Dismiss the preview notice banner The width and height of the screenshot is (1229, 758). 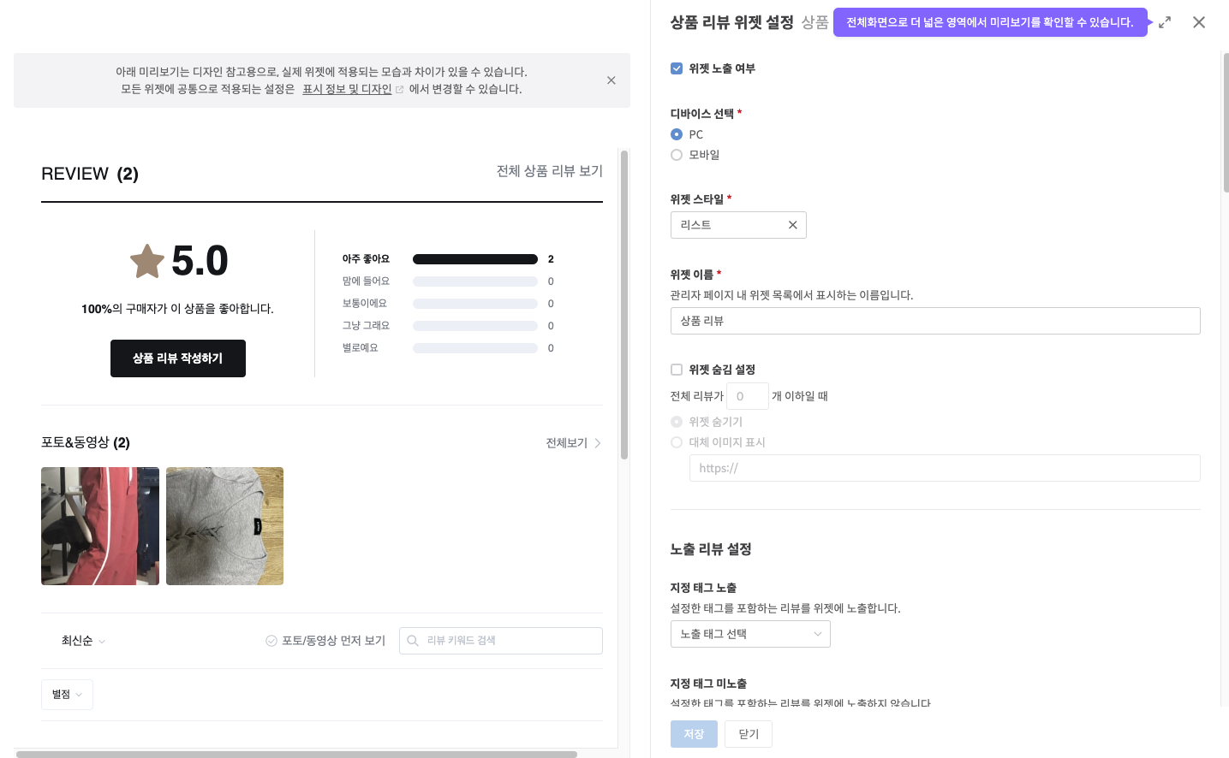coord(611,80)
